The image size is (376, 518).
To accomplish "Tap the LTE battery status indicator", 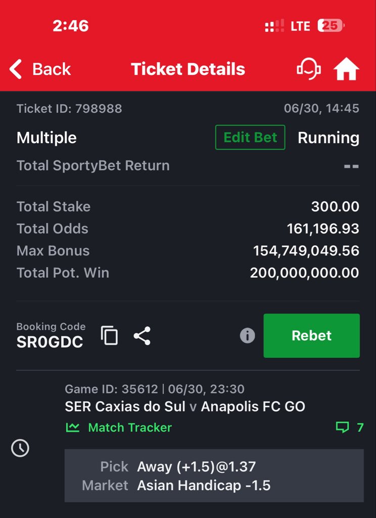I will (x=331, y=26).
